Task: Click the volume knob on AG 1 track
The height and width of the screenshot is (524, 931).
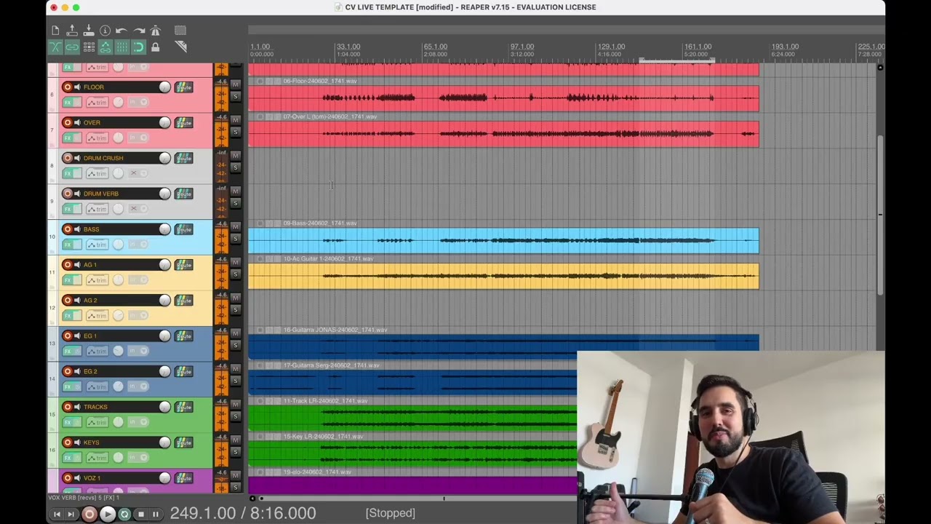Action: pyautogui.click(x=165, y=265)
